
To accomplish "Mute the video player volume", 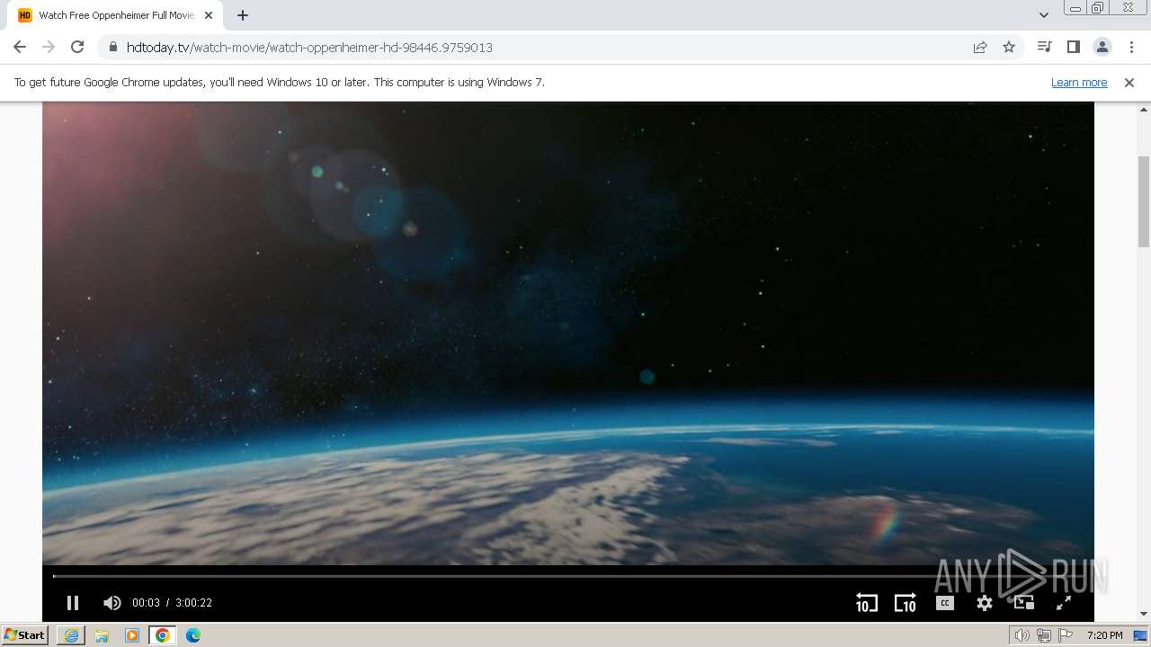I will [x=112, y=603].
